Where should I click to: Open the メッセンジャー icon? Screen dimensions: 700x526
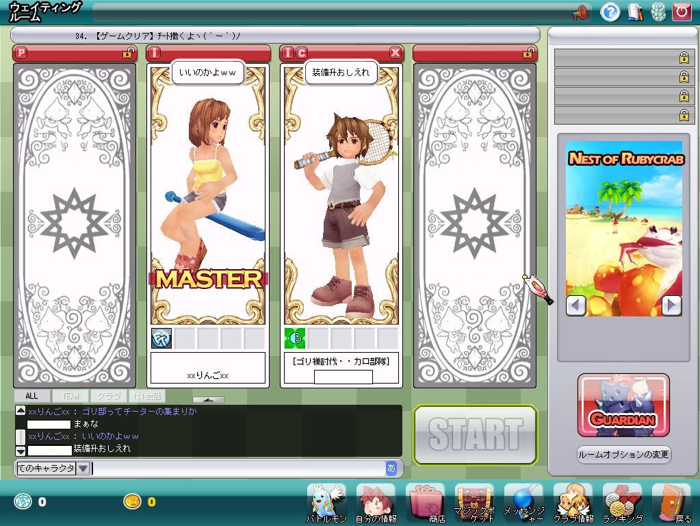point(523,501)
